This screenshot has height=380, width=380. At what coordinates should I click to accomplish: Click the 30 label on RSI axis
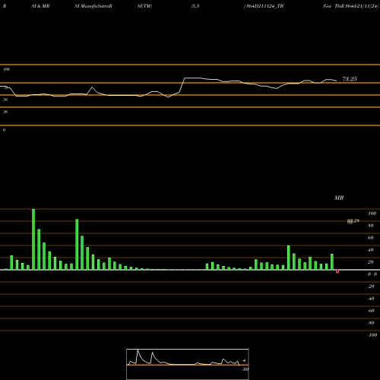click(5, 112)
